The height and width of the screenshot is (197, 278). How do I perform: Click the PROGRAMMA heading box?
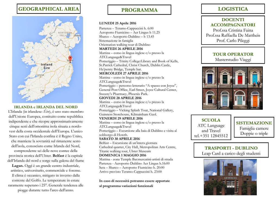coord(139,10)
